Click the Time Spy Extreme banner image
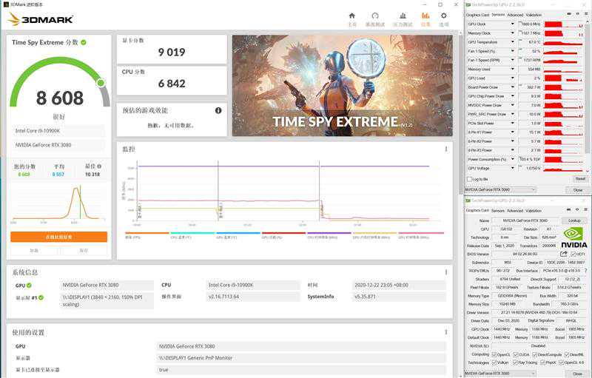 click(340, 85)
